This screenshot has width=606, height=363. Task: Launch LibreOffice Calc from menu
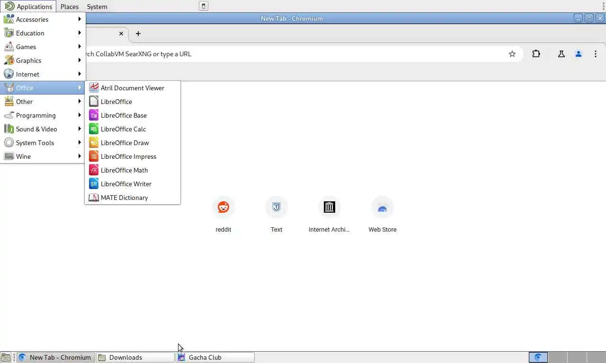[133, 129]
